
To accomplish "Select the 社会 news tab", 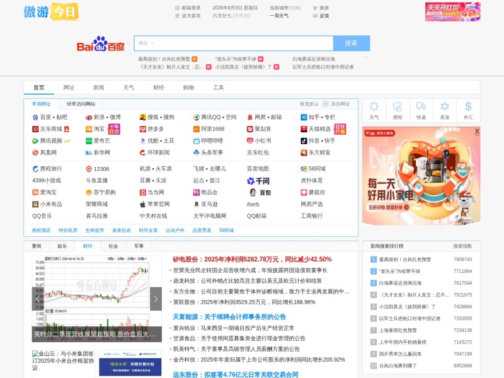I will (113, 246).
